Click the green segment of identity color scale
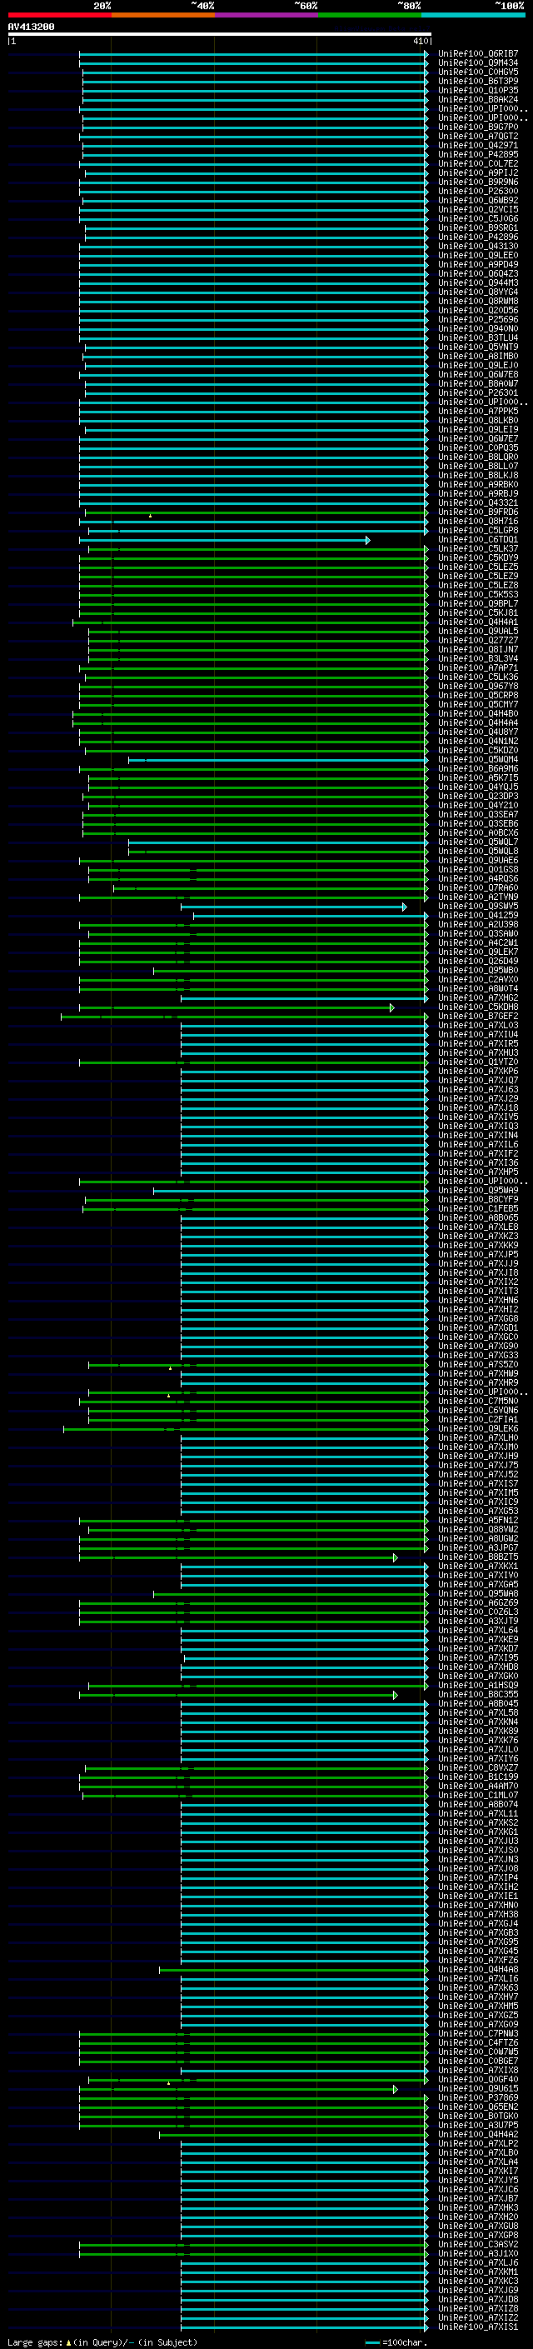The image size is (533, 2349). point(370,15)
